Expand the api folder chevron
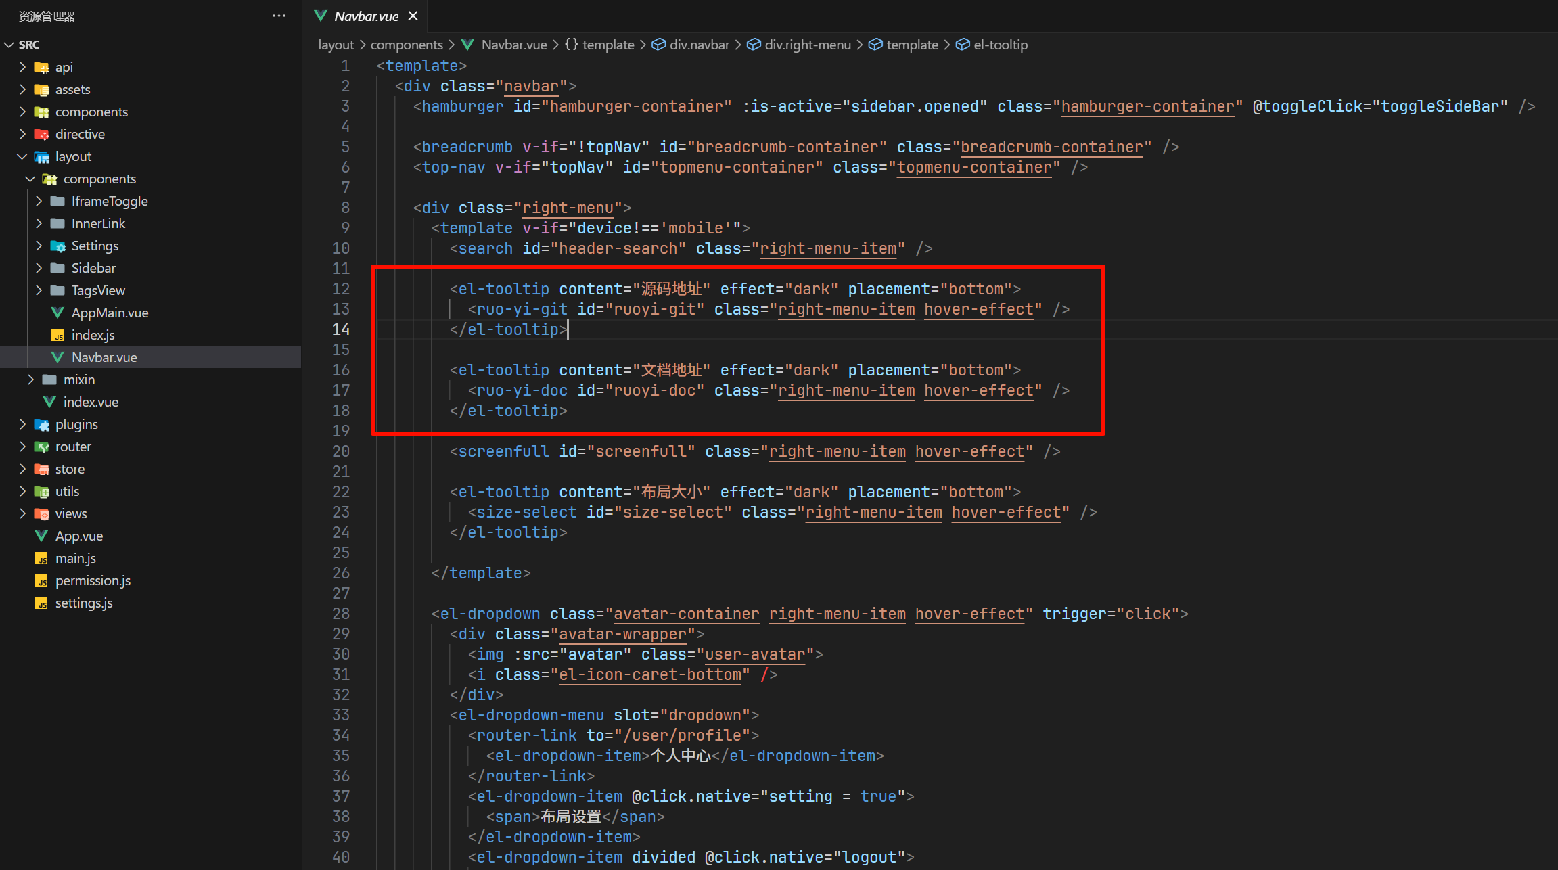 [x=22, y=67]
